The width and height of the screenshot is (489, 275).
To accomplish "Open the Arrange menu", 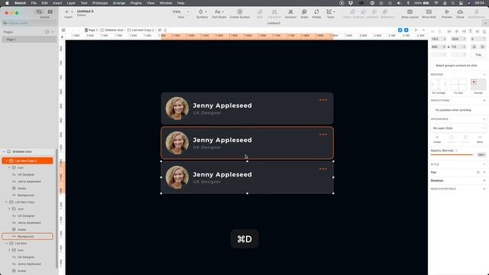I will (x=119, y=3).
